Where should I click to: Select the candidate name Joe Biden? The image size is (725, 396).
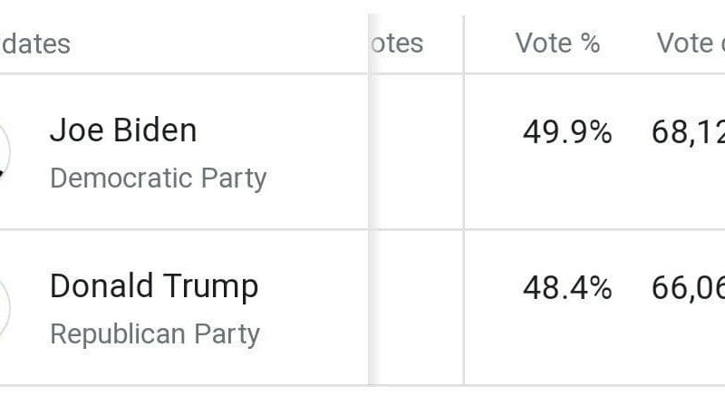pyautogui.click(x=123, y=130)
